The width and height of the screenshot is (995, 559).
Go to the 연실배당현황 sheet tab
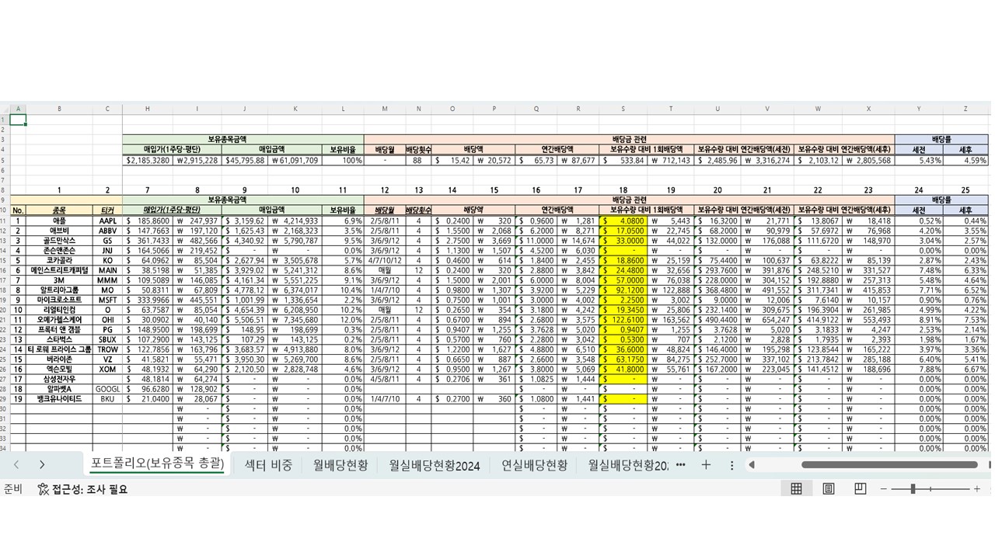[534, 465]
